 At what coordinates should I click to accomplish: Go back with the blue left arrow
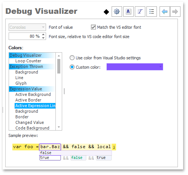[x=165, y=12]
